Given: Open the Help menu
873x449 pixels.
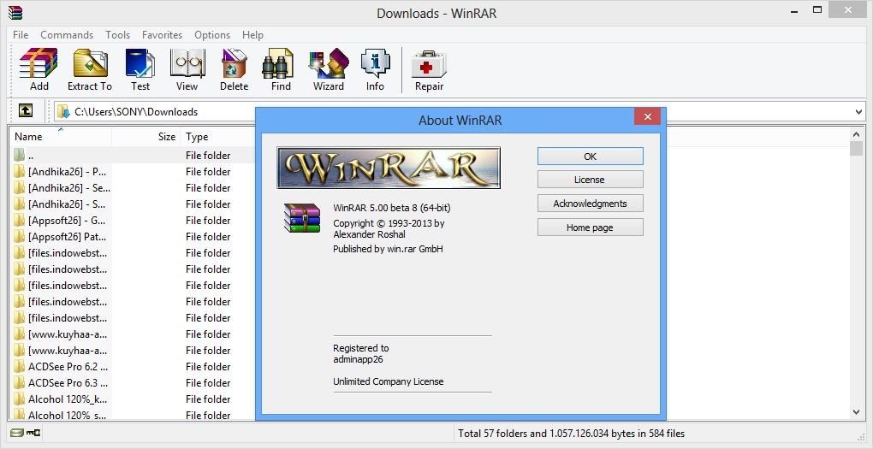Looking at the screenshot, I should (252, 34).
